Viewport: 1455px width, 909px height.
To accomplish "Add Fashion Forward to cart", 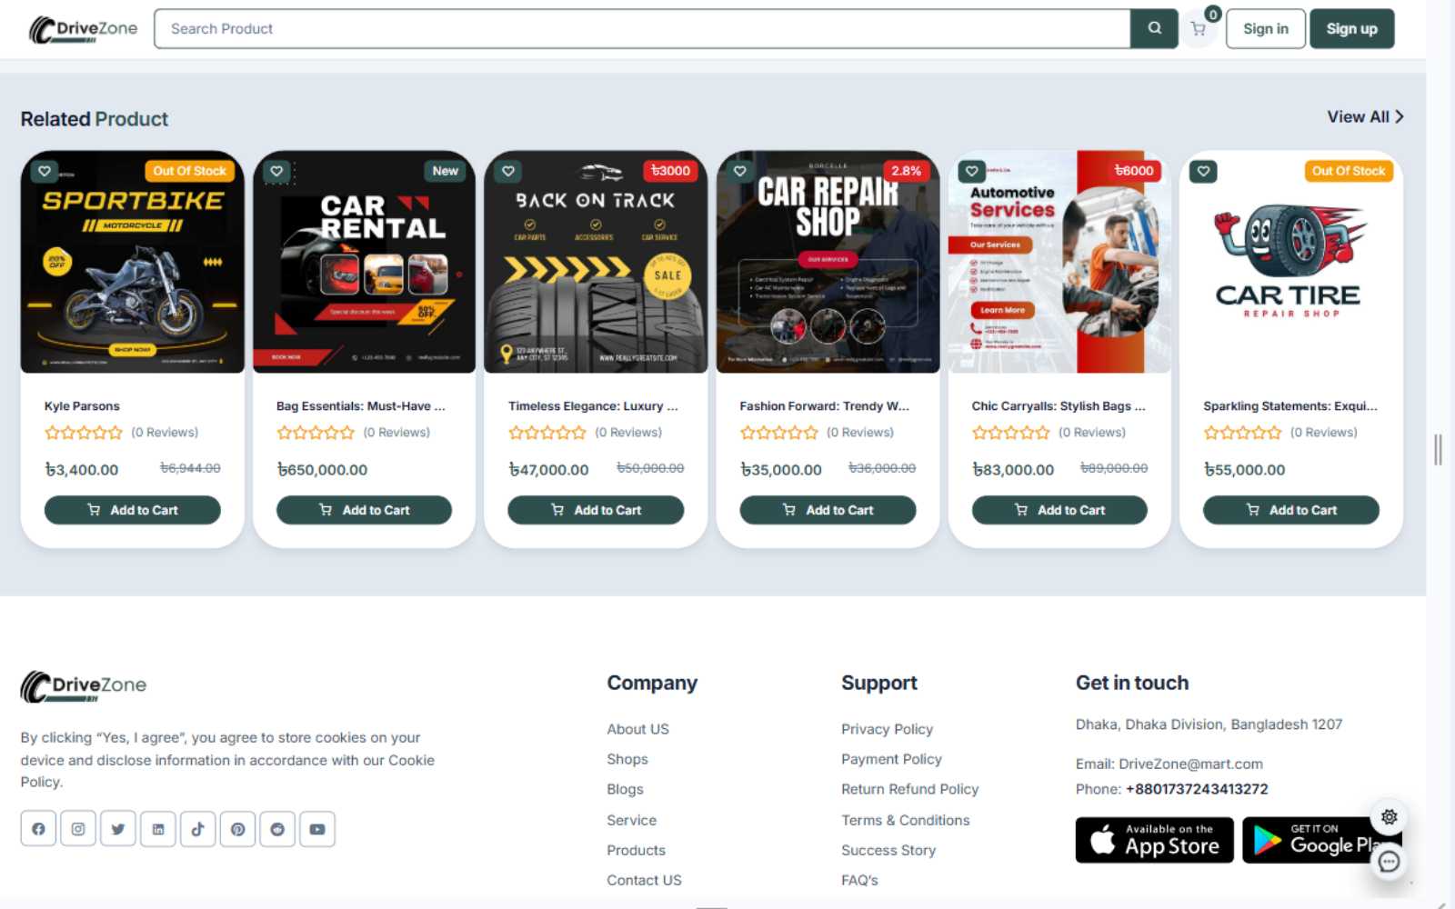I will (828, 510).
